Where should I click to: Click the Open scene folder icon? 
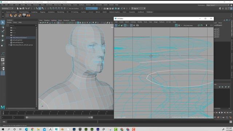pos(20,8)
